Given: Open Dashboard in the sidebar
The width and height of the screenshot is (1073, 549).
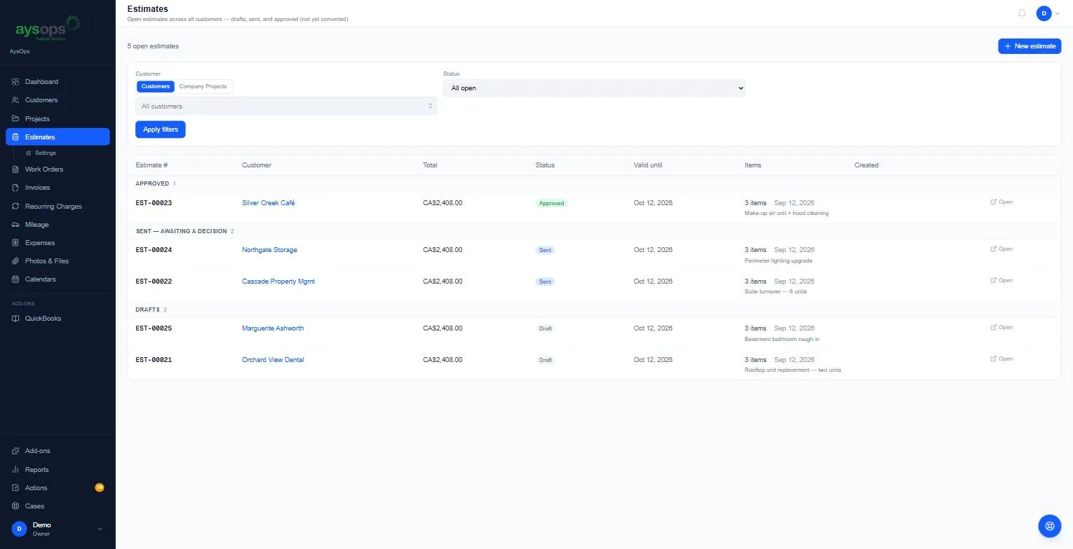Looking at the screenshot, I should coord(58,82).
